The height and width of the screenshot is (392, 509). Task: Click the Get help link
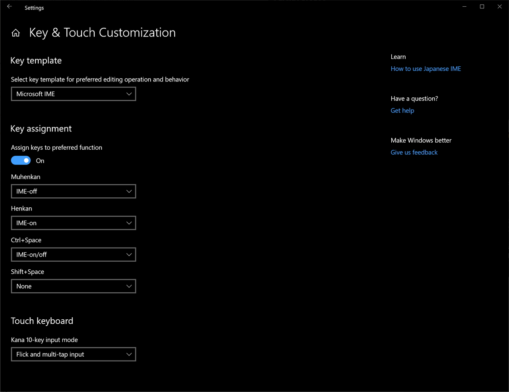402,110
